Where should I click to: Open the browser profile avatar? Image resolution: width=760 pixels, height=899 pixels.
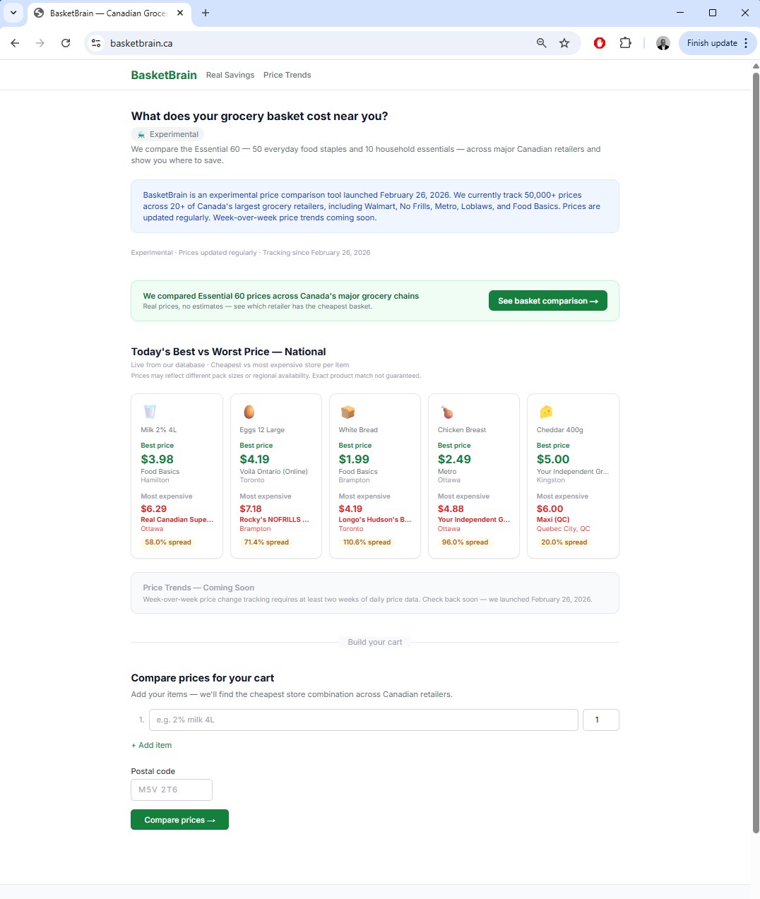point(663,43)
